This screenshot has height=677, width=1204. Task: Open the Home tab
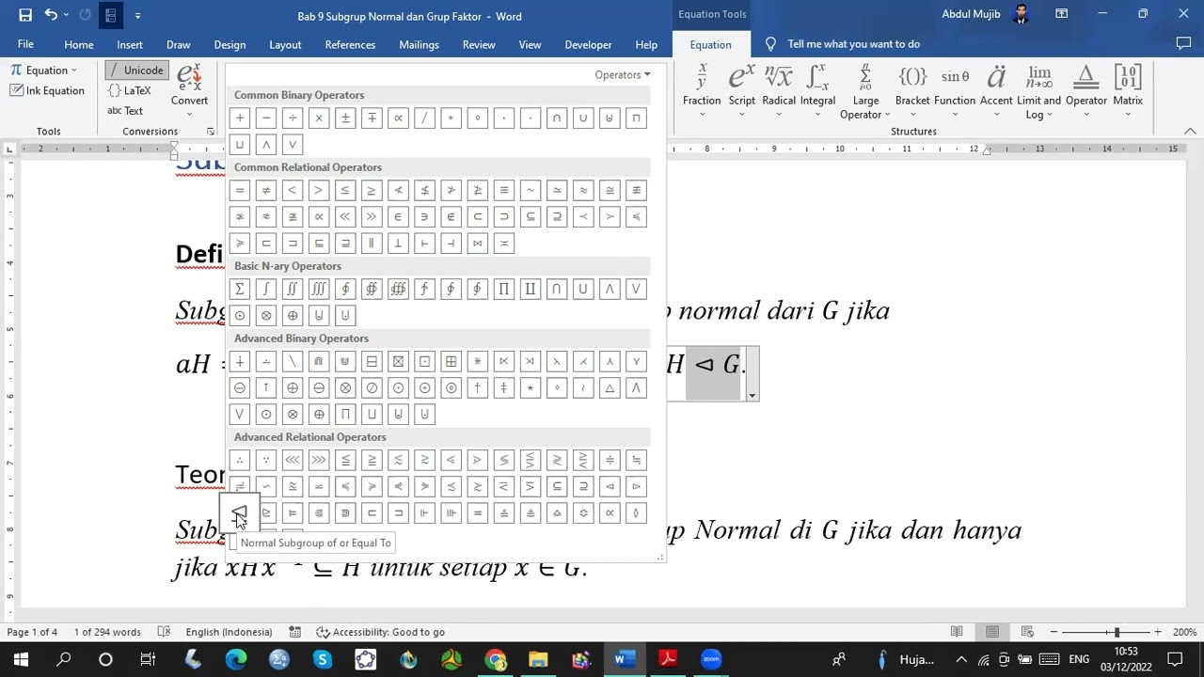79,44
